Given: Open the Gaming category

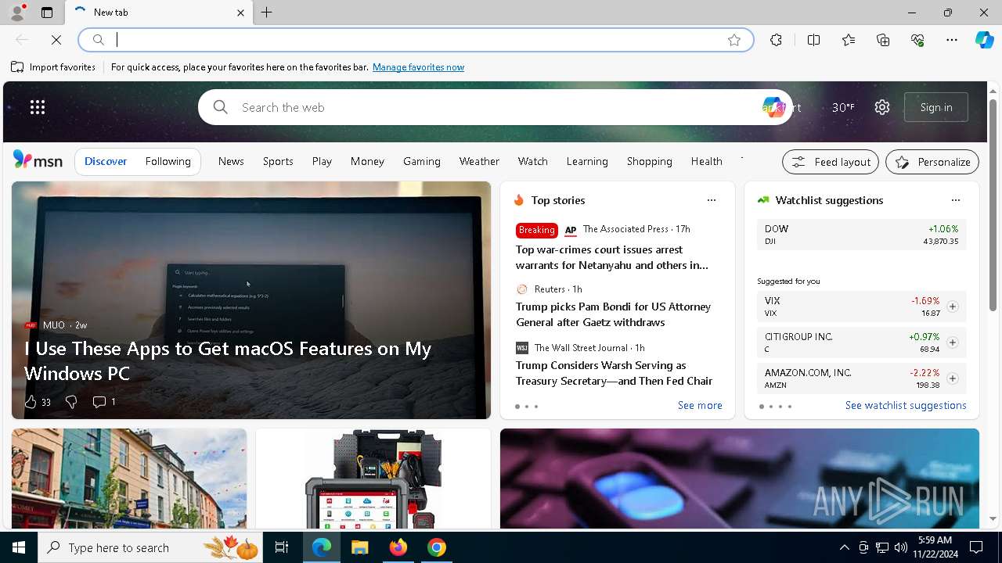Looking at the screenshot, I should click(422, 161).
